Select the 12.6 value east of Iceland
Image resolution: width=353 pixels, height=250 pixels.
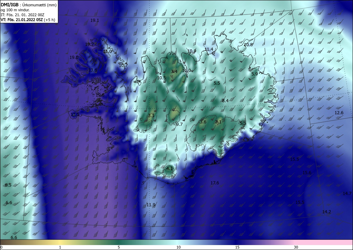339,112
